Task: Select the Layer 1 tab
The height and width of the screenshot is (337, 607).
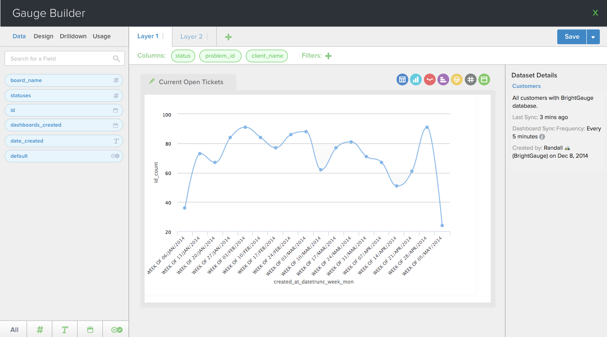Action: pos(148,36)
